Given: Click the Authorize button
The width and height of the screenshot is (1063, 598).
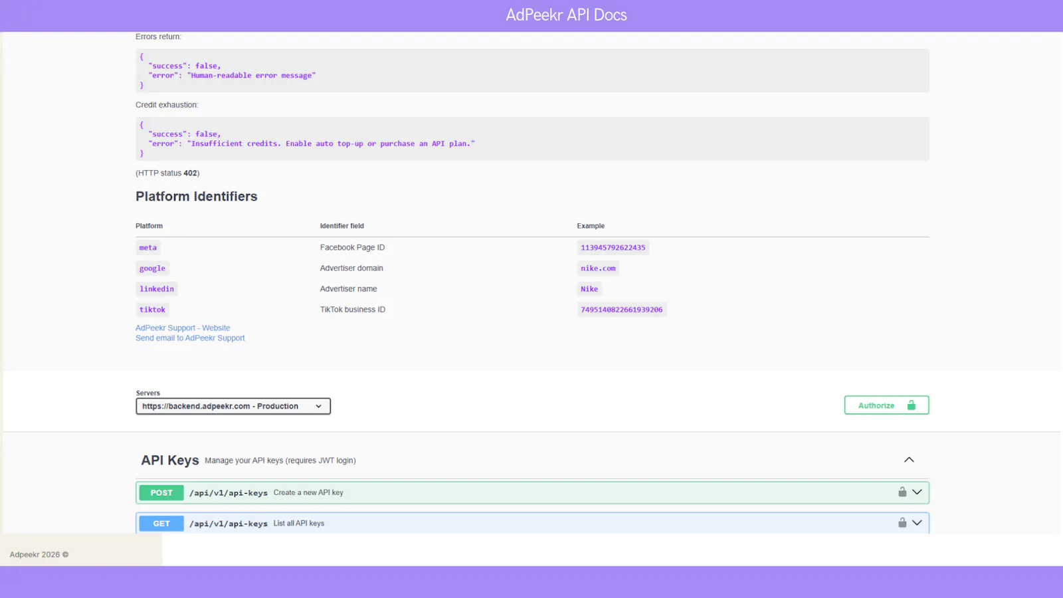Looking at the screenshot, I should click(x=886, y=405).
